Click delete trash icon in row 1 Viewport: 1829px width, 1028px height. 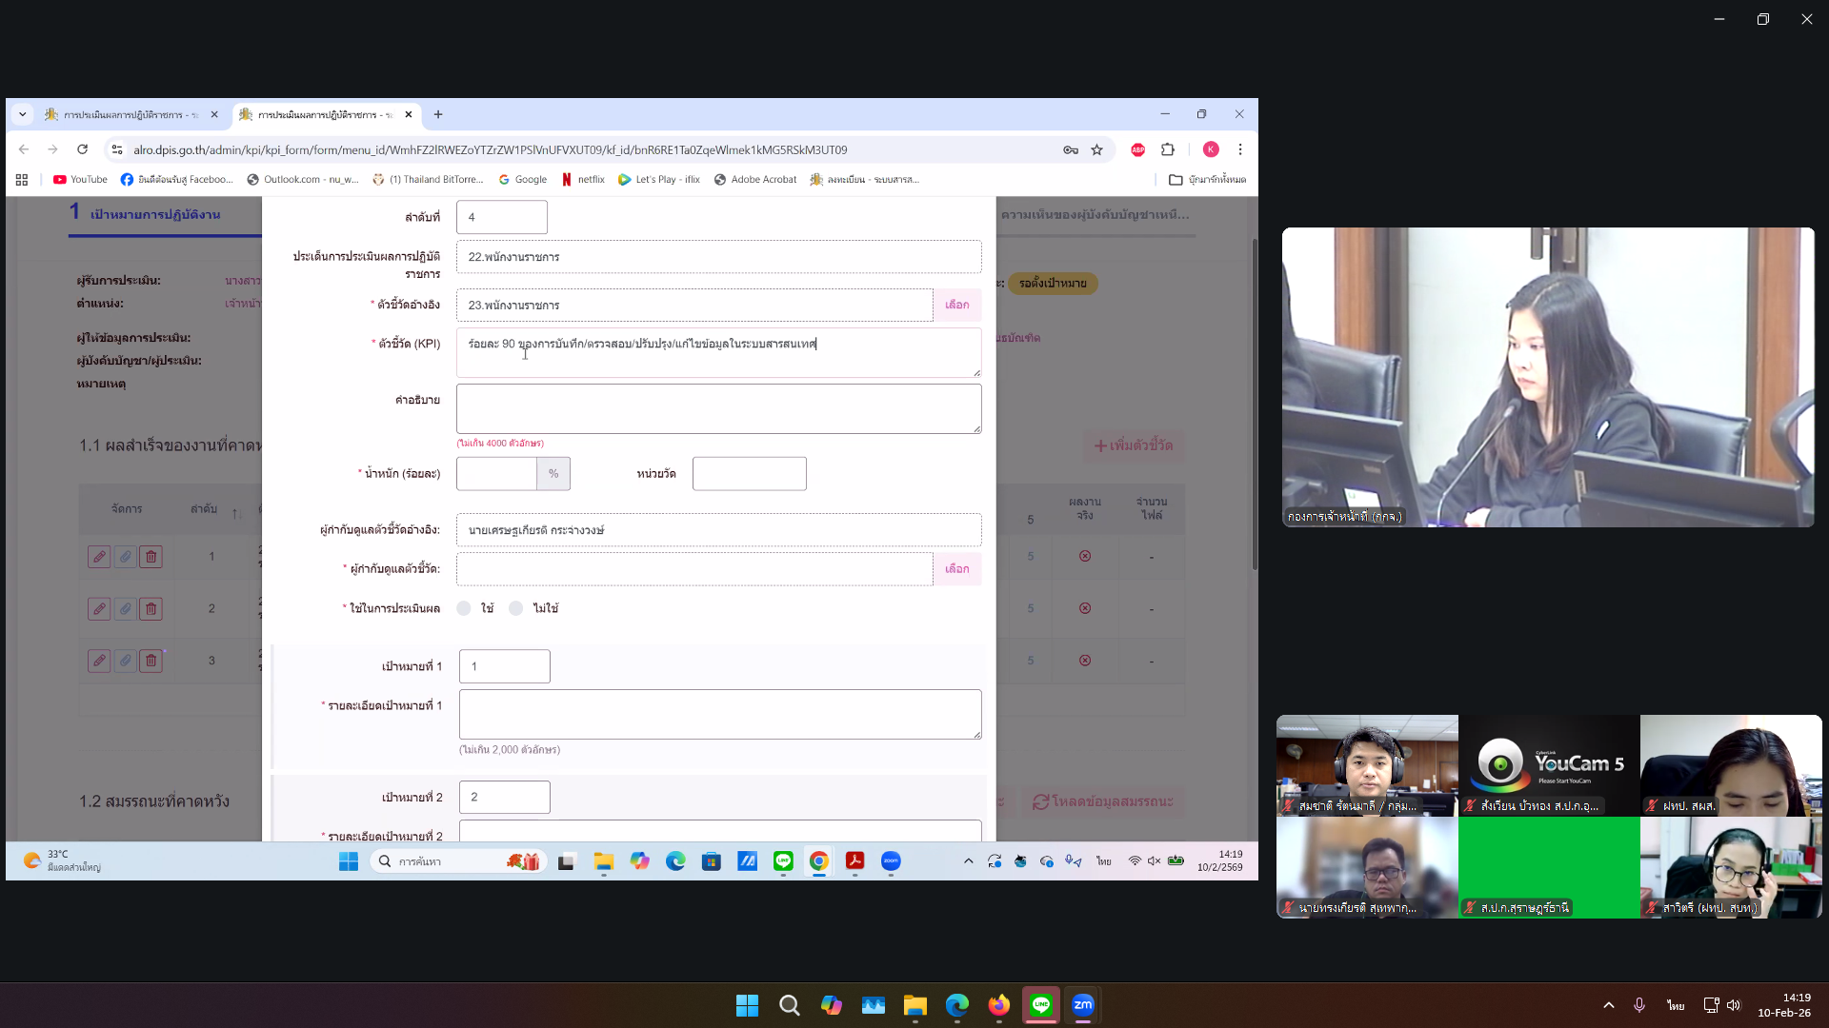click(151, 557)
